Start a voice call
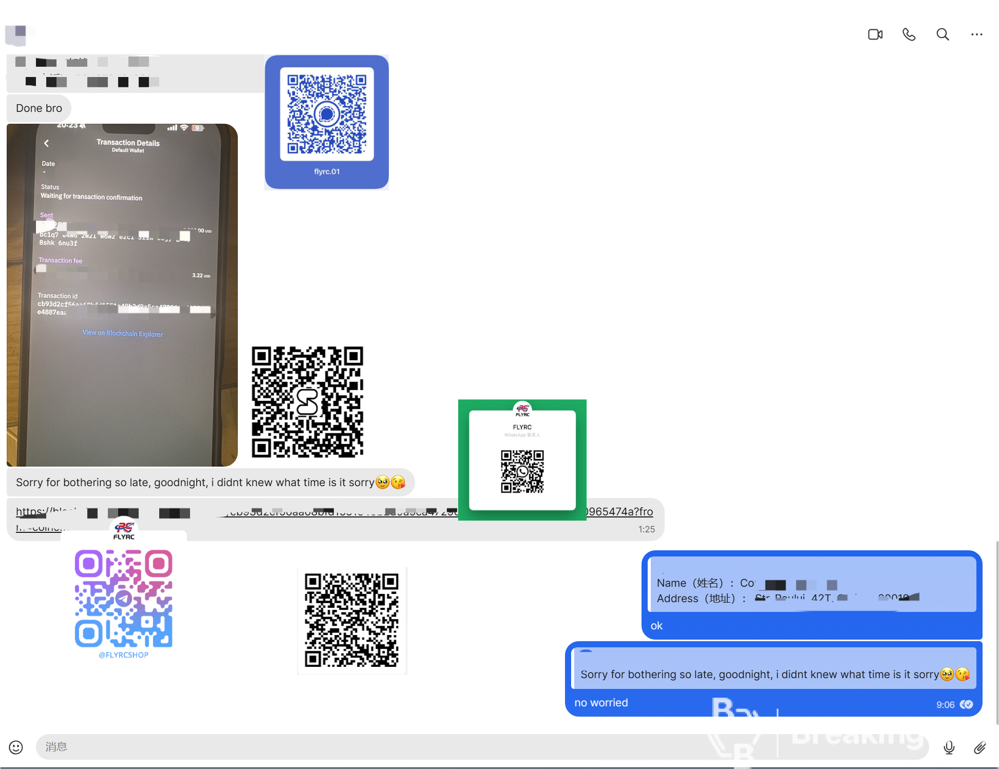 pyautogui.click(x=909, y=34)
